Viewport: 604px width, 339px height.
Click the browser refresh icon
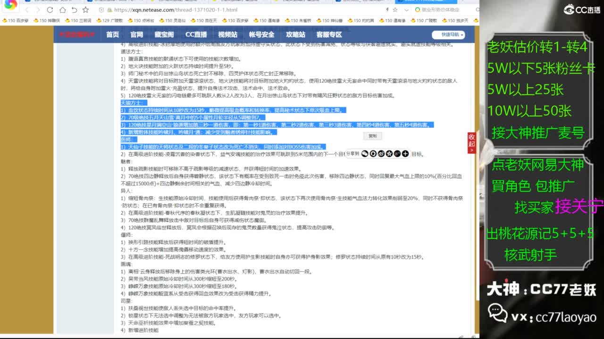(x=50, y=9)
